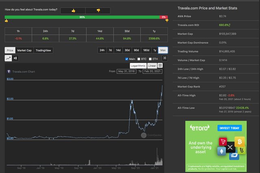Click the CoinGecko watermark logo on chart
260x173 pixels.
(x=143, y=135)
